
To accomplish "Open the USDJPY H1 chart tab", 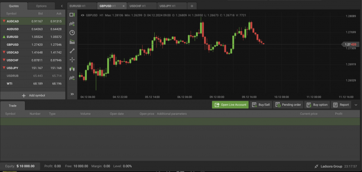I will coord(172,6).
